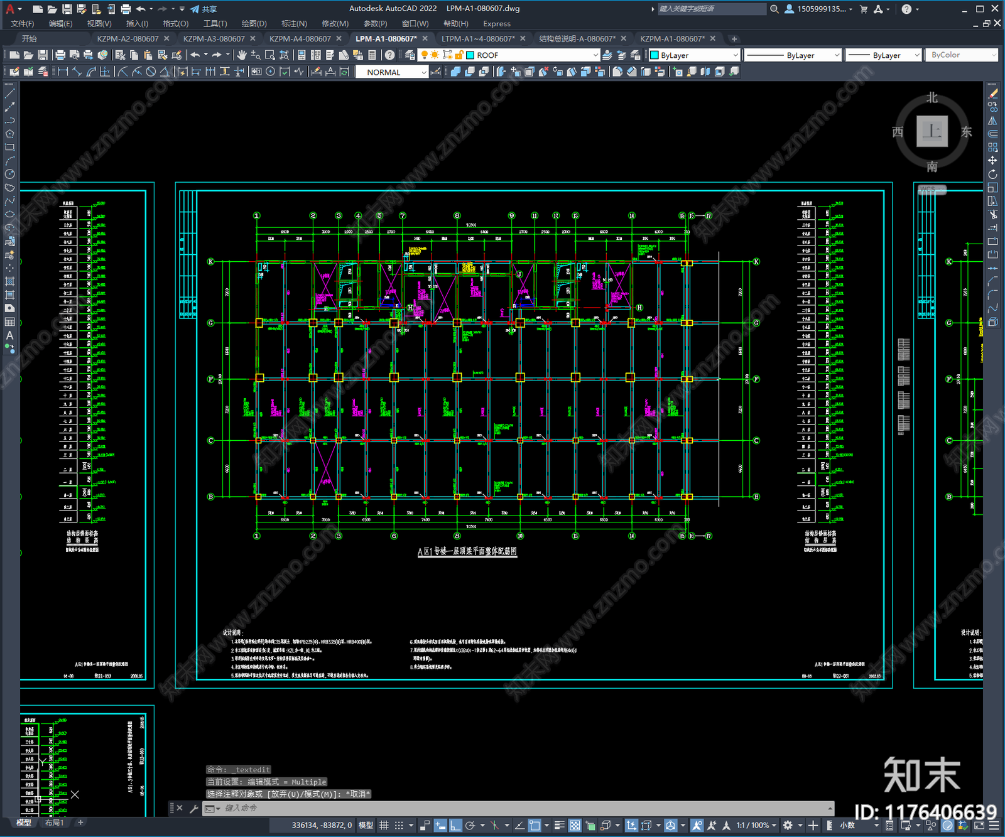Open the 标注(N) menu
The image size is (1005, 837).
[x=294, y=23]
